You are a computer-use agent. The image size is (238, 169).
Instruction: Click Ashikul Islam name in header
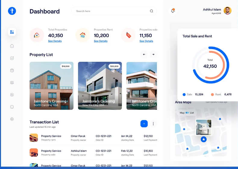point(212,9)
